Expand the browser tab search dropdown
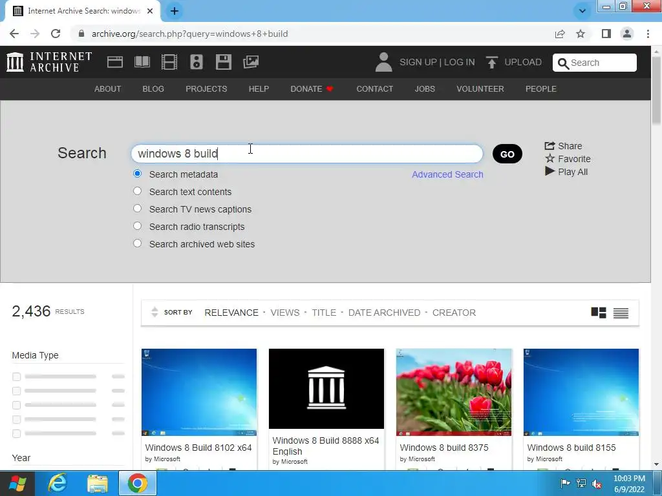This screenshot has width=662, height=496. tap(582, 11)
